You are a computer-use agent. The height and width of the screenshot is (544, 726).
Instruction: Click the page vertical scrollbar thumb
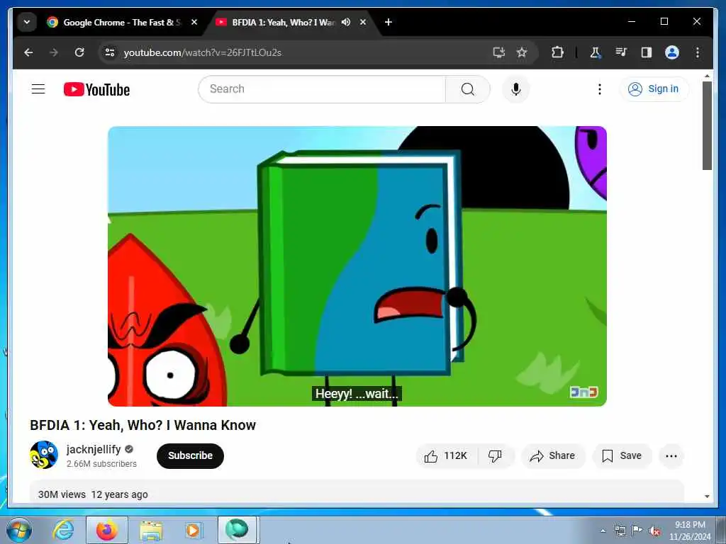(707, 125)
